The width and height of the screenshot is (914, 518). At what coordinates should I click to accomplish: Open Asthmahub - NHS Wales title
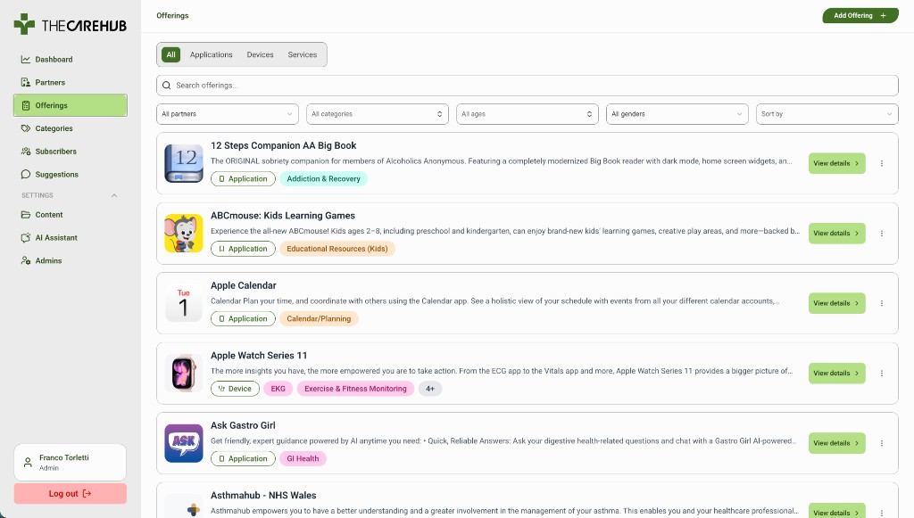[263, 496]
